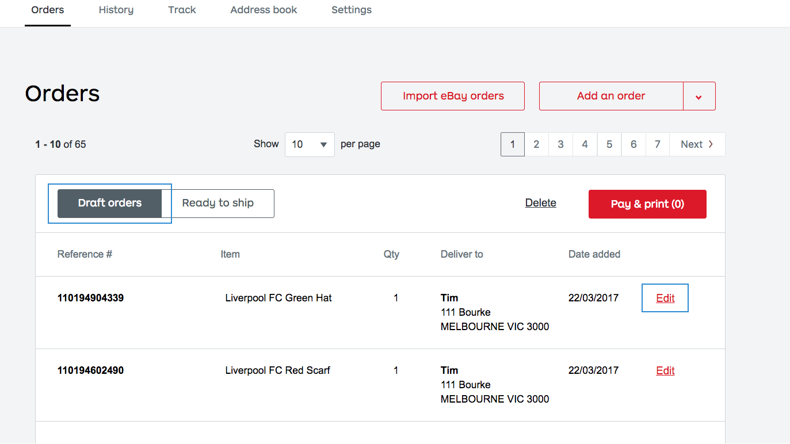The width and height of the screenshot is (790, 444).
Task: Switch to the History tab
Action: 116,10
